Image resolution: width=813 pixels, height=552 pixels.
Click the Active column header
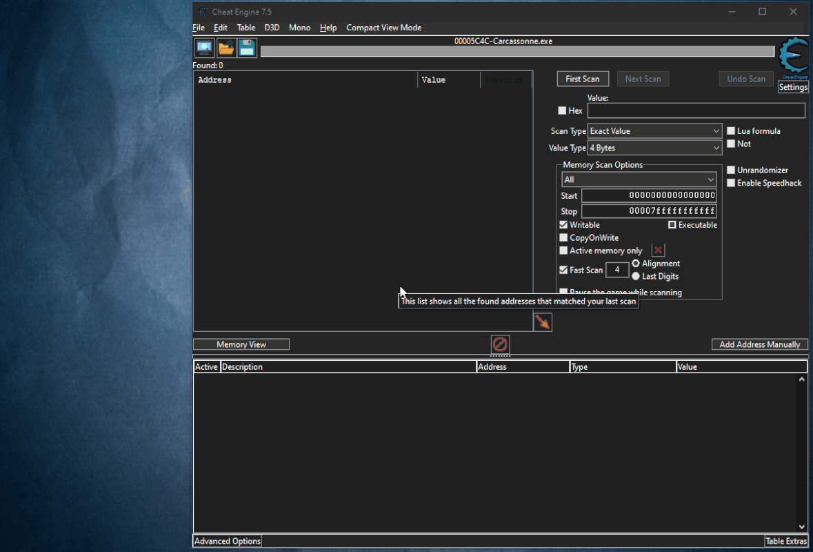[206, 367]
